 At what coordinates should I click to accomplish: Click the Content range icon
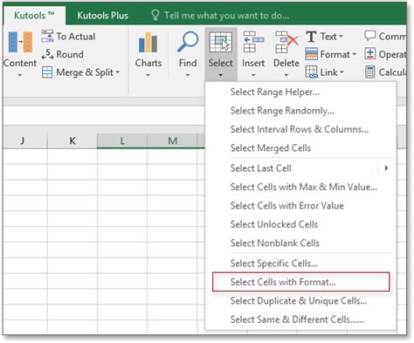(x=20, y=43)
